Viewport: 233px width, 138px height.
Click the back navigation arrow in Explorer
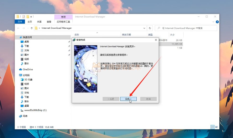click(x=19, y=28)
